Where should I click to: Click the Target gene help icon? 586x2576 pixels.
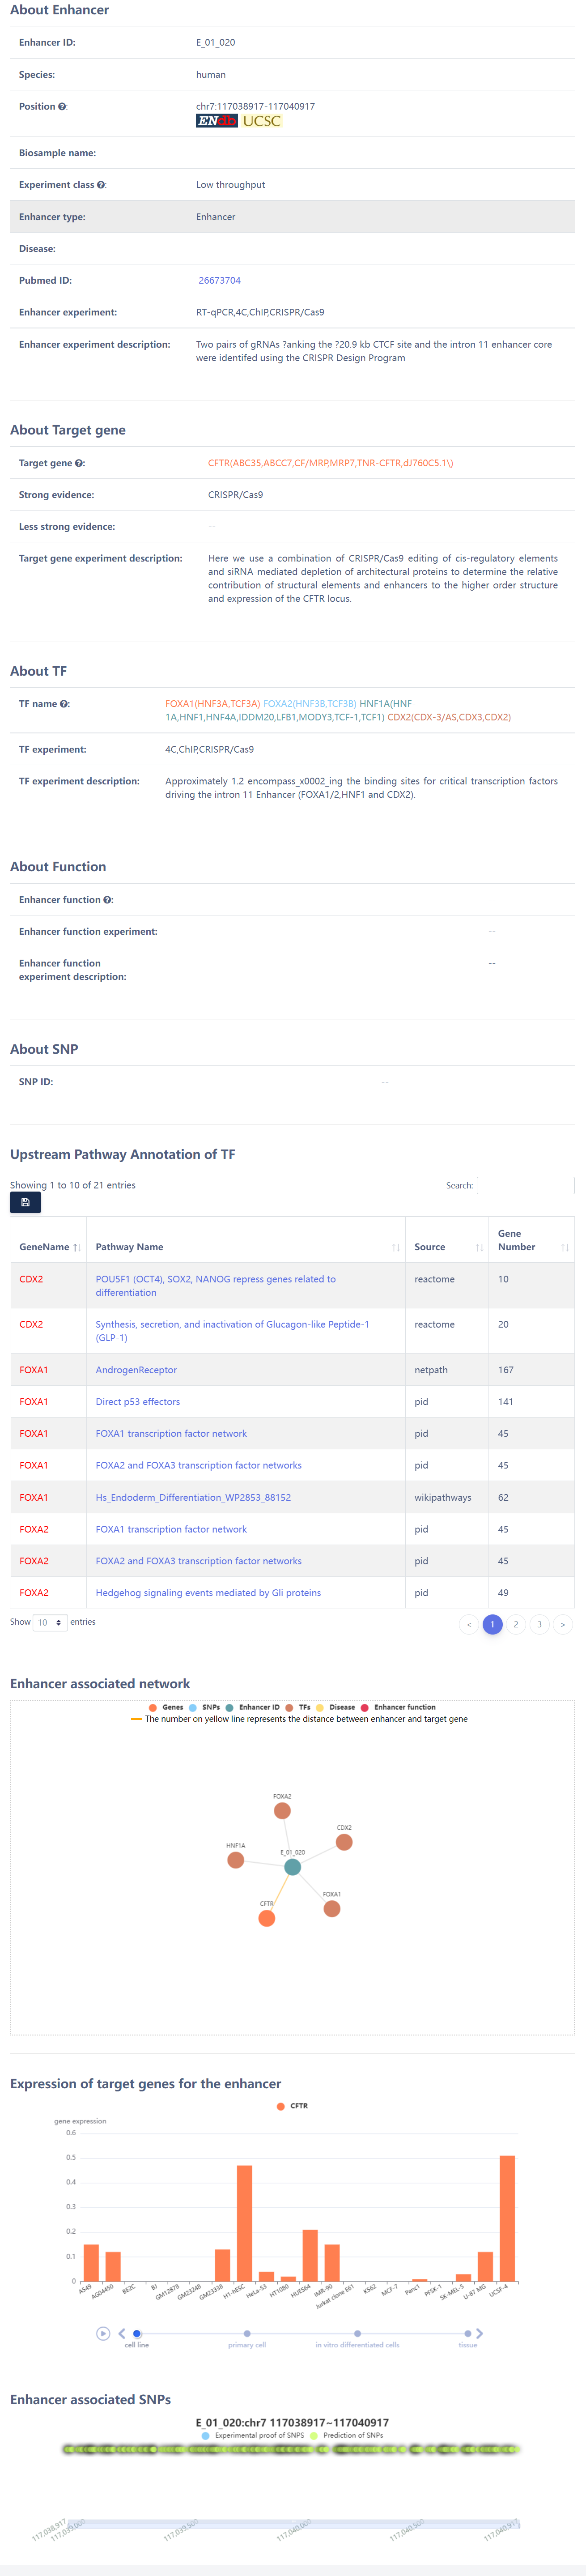tap(80, 463)
